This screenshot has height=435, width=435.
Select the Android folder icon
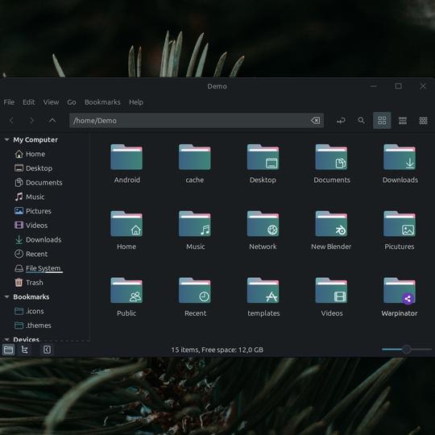pyautogui.click(x=126, y=157)
